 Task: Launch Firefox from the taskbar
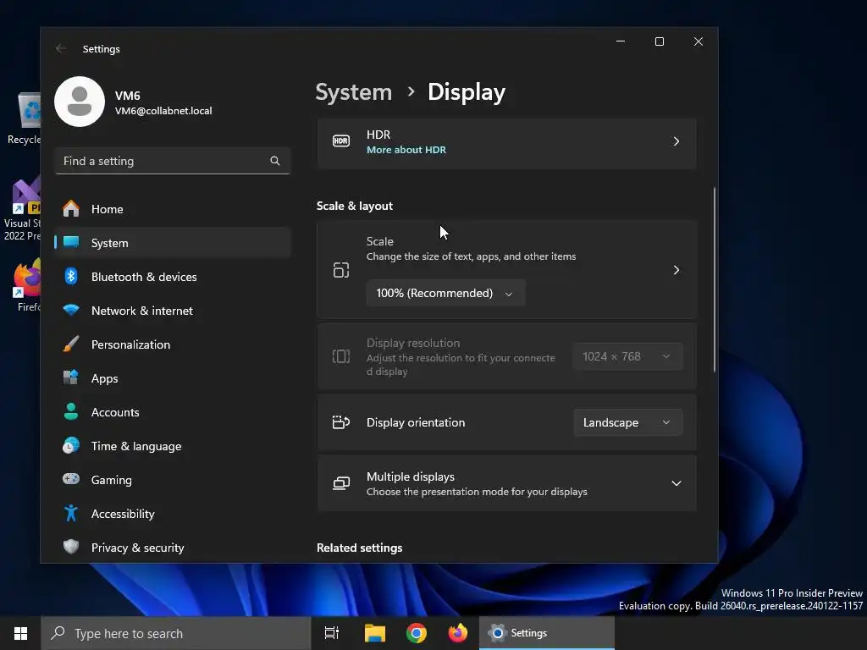click(x=458, y=633)
